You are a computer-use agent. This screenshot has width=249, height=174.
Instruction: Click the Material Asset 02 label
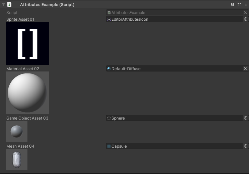point(23,69)
